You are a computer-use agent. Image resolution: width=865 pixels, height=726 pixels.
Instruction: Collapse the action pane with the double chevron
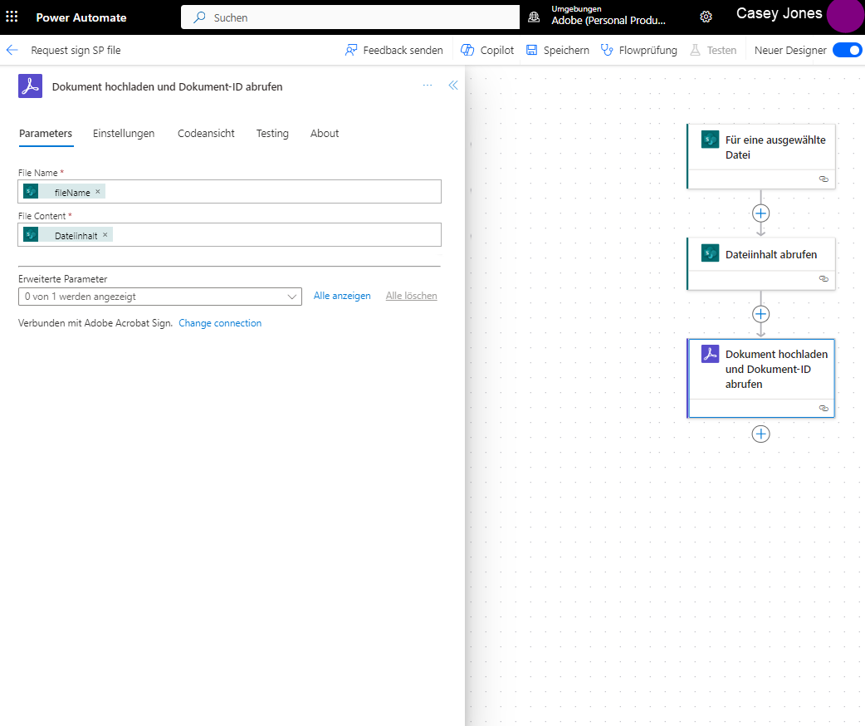click(x=452, y=85)
